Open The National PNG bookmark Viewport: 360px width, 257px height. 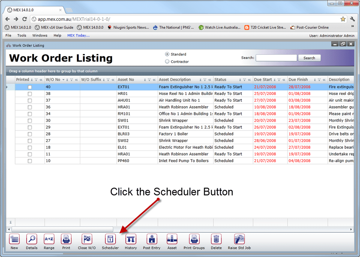174,27
